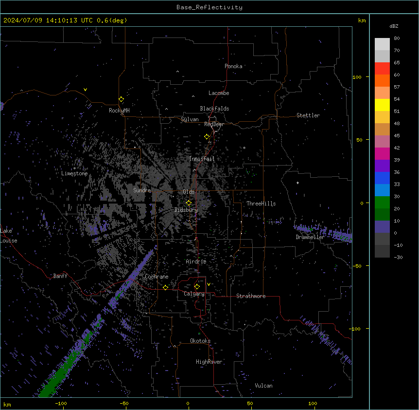
Task: Click the white asterisk east of RedDeer
Action: tap(244, 148)
